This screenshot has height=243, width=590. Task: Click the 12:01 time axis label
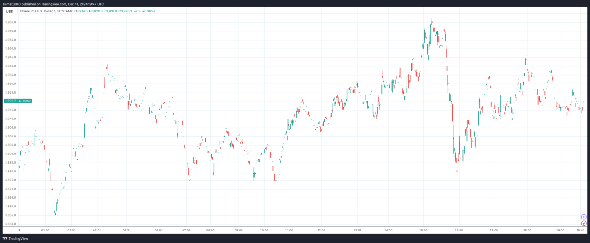pyautogui.click(x=321, y=230)
